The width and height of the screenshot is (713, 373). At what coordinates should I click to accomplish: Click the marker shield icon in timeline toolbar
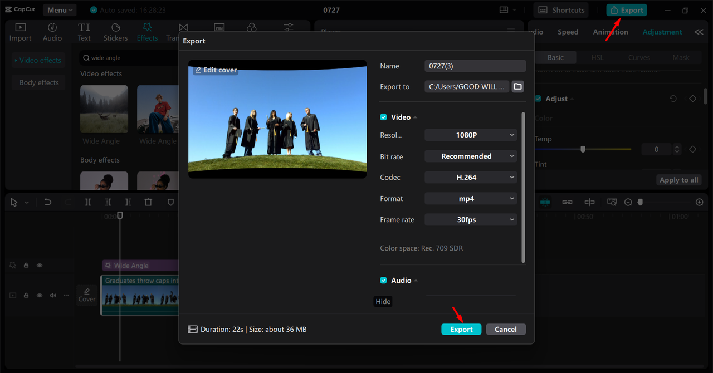[x=171, y=202]
